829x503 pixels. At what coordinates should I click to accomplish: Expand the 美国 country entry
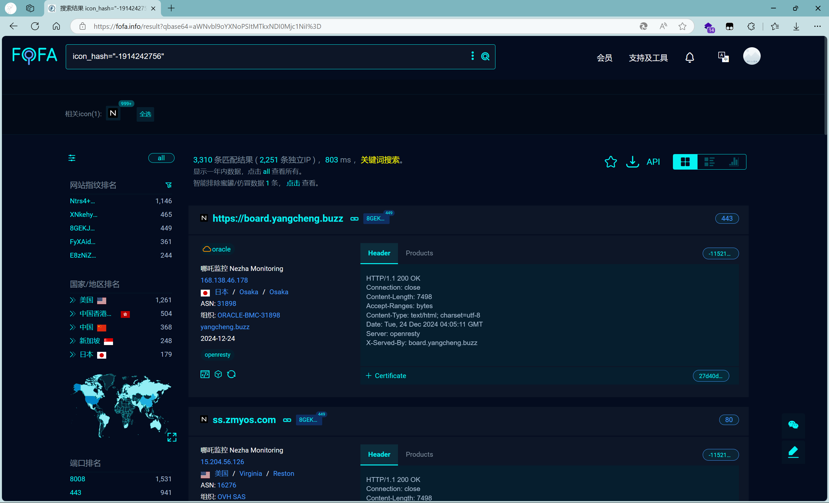click(72, 300)
